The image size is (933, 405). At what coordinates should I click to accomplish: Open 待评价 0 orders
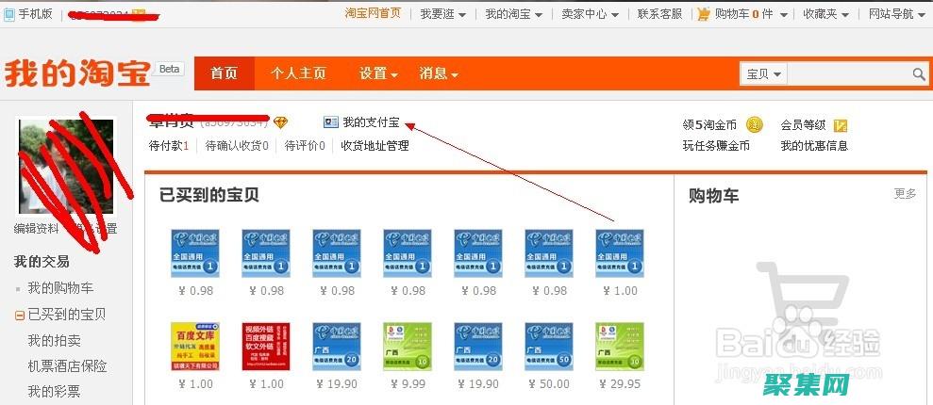(305, 145)
